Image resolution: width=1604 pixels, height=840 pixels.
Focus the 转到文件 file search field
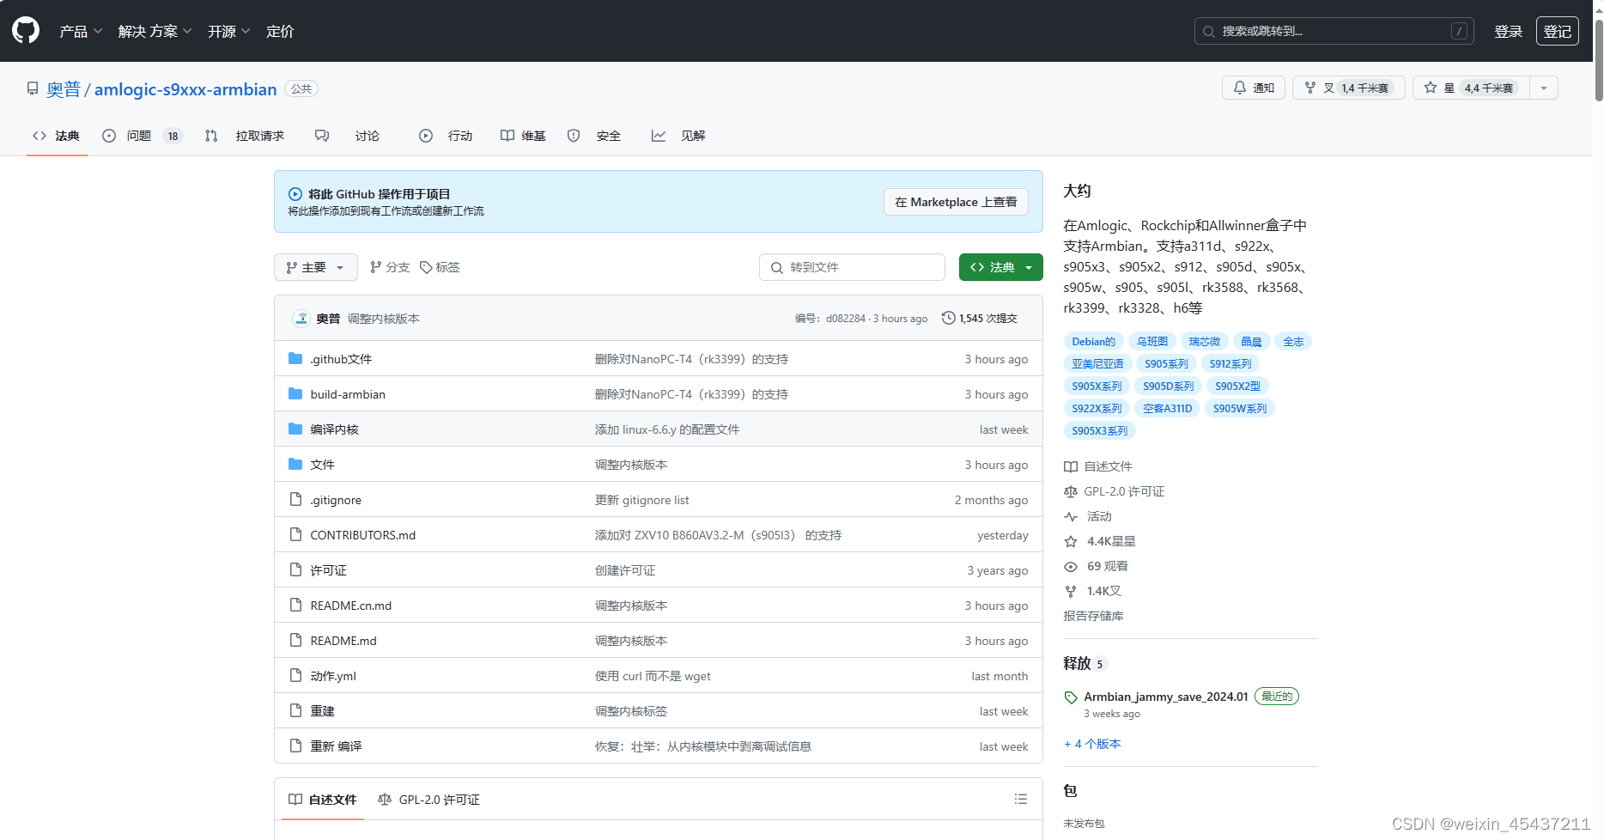coord(852,267)
